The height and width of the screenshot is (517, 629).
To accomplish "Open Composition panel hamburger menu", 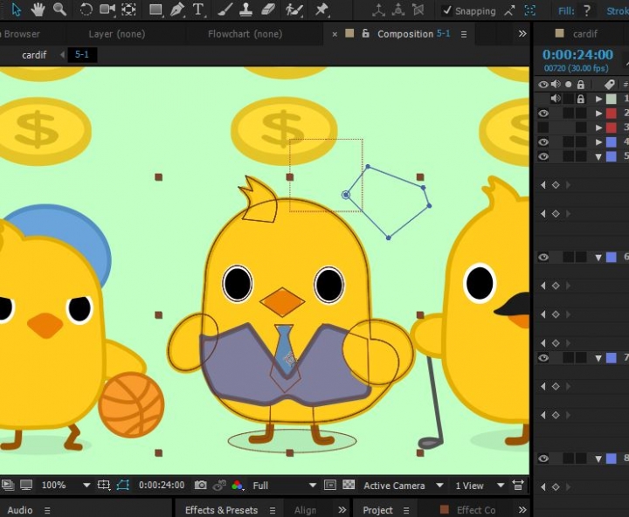I will pos(464,34).
